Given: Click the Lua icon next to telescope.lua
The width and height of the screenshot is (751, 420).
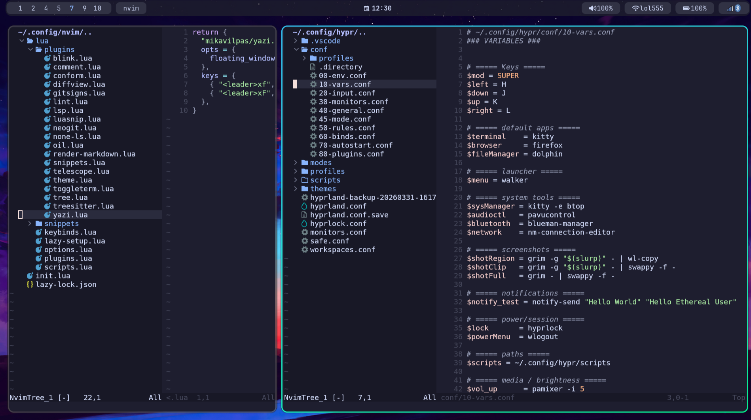Looking at the screenshot, I should 47,171.
